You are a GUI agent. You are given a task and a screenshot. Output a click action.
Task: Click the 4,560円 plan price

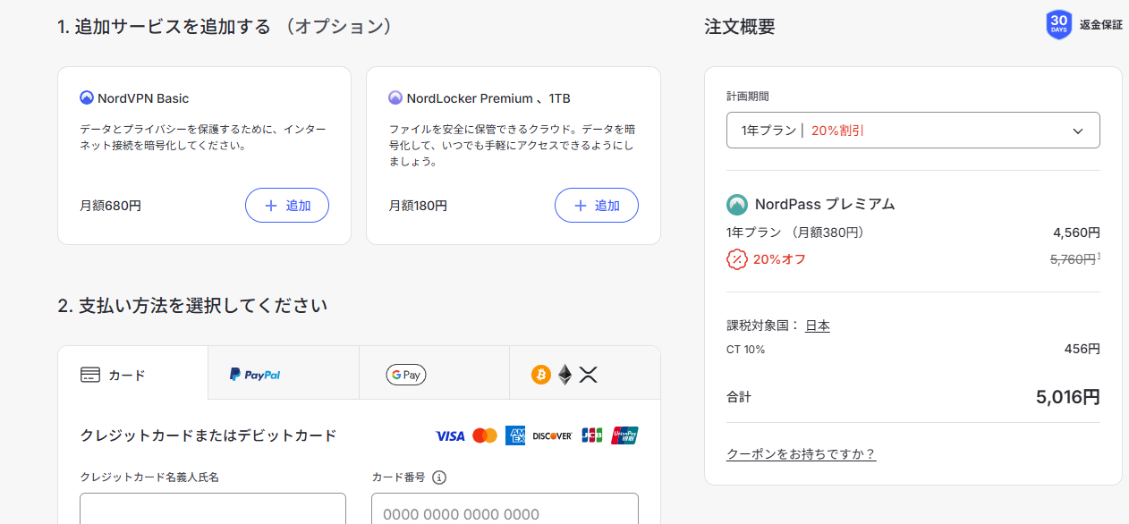point(1076,232)
